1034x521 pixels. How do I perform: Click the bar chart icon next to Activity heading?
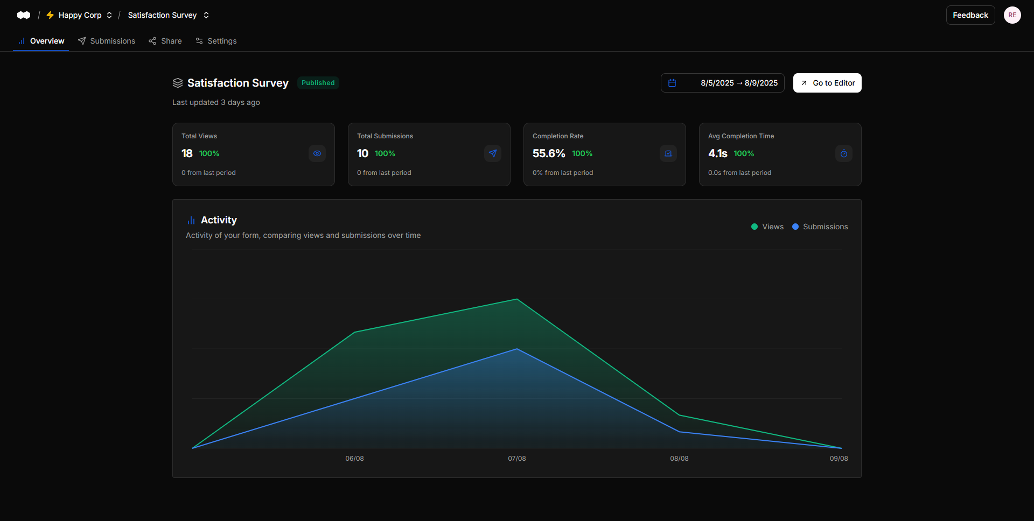click(191, 220)
